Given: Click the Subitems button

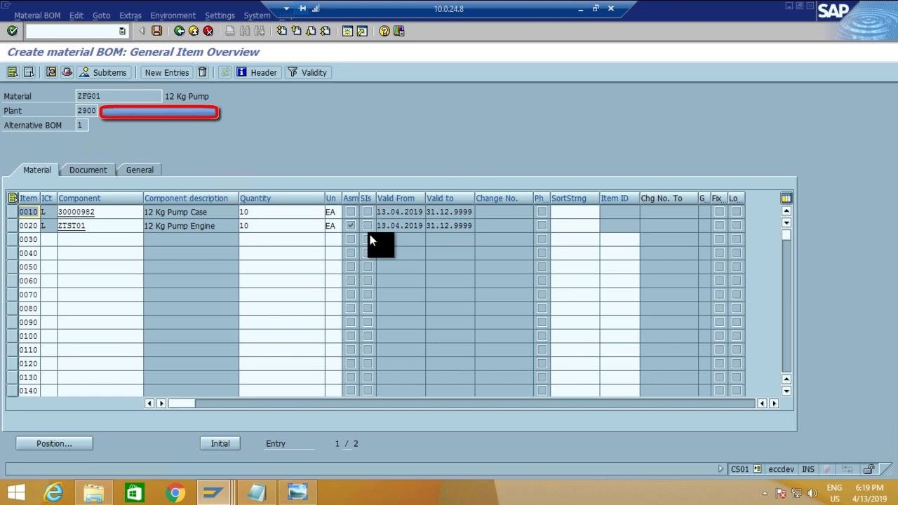Looking at the screenshot, I should click(103, 72).
